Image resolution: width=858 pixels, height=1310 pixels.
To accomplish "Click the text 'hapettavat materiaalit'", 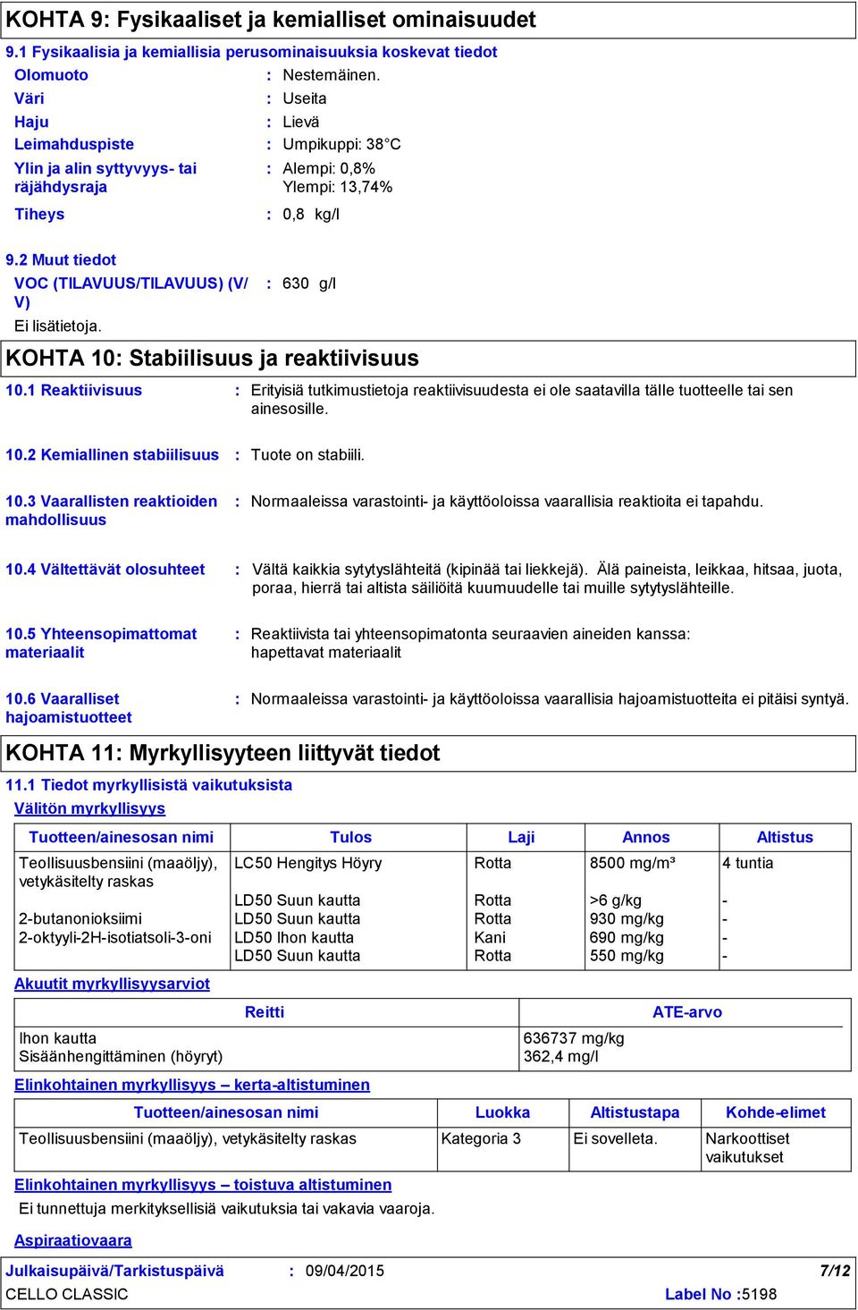I will point(326,653).
